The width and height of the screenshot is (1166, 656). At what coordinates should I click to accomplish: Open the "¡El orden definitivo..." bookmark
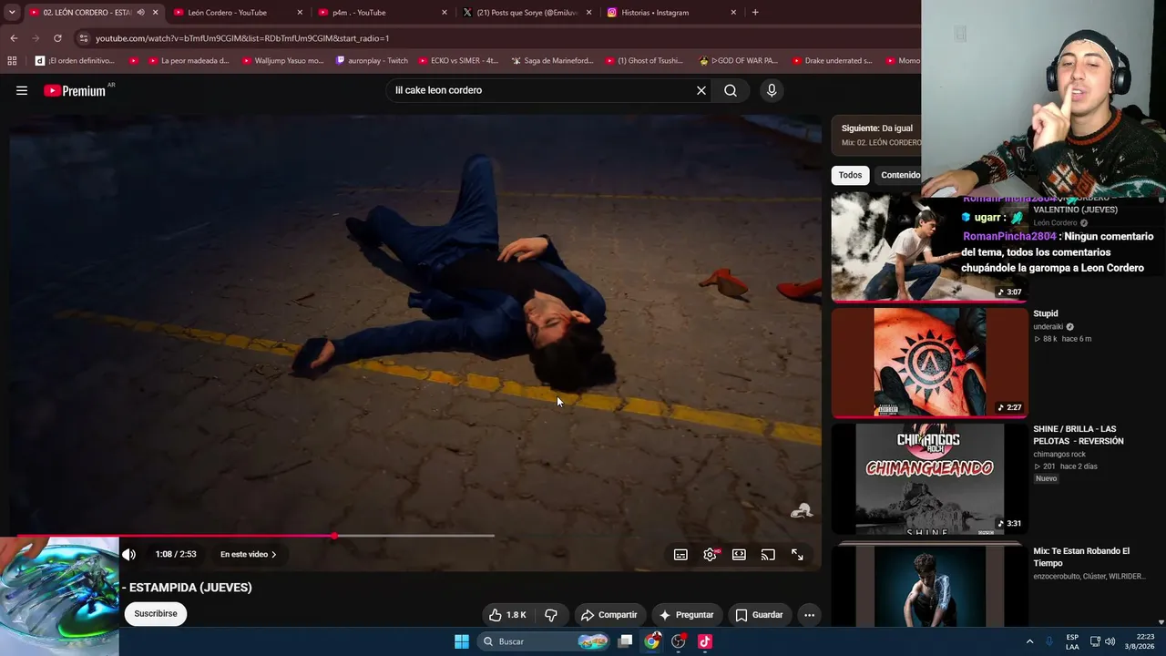click(75, 61)
